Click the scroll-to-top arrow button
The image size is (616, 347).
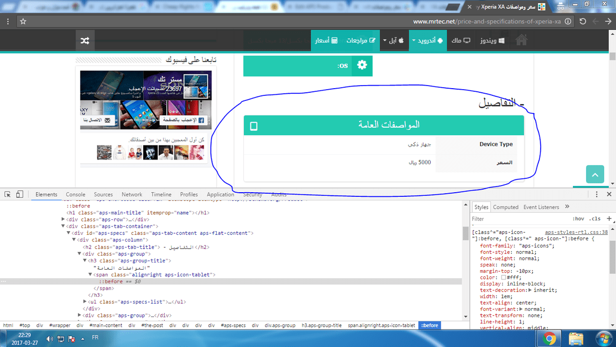595,175
